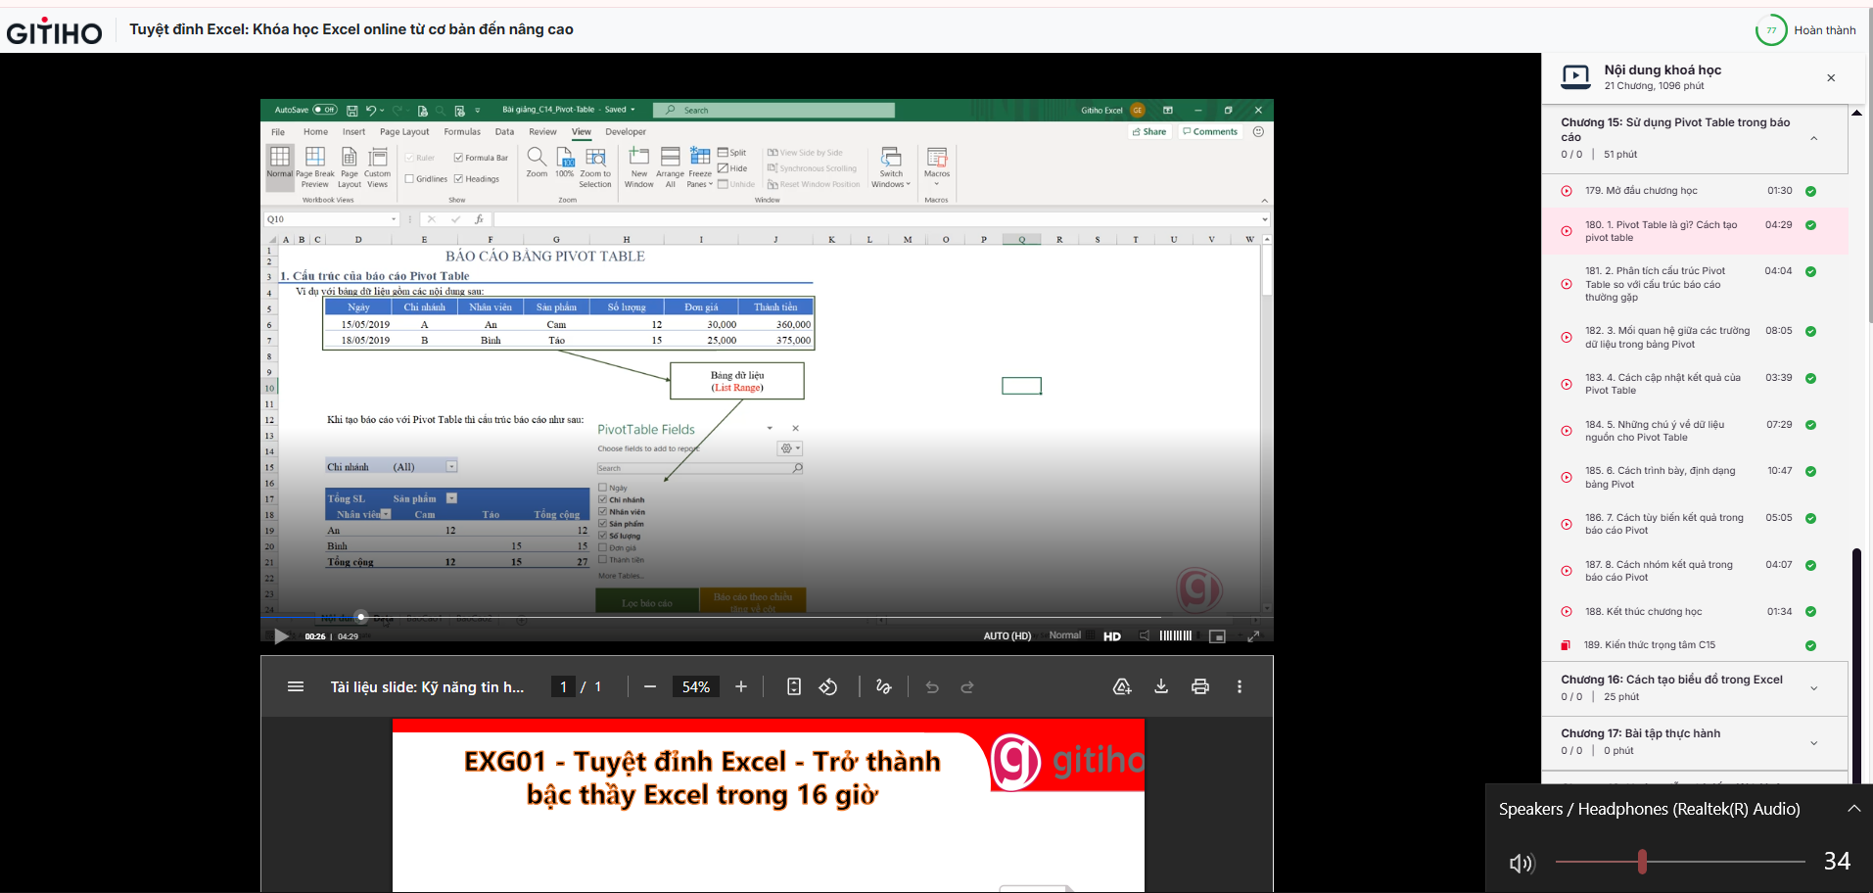Viewport: 1873px width, 893px height.
Task: Open PDF viewer more actions menu
Action: point(1240,687)
